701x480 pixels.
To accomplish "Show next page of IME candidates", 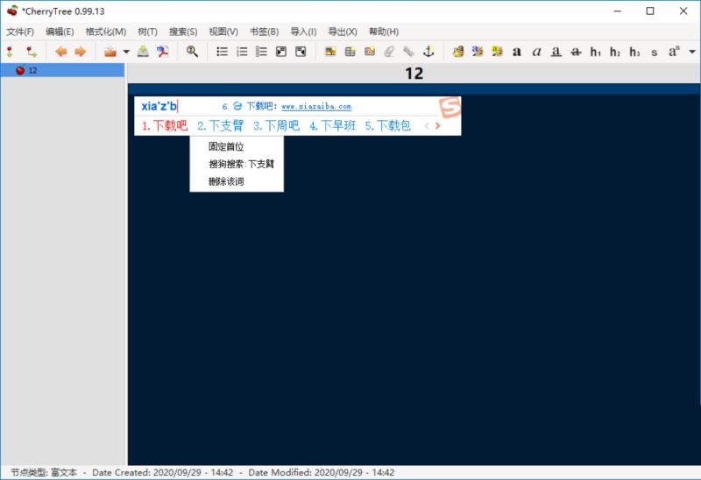I will (437, 126).
